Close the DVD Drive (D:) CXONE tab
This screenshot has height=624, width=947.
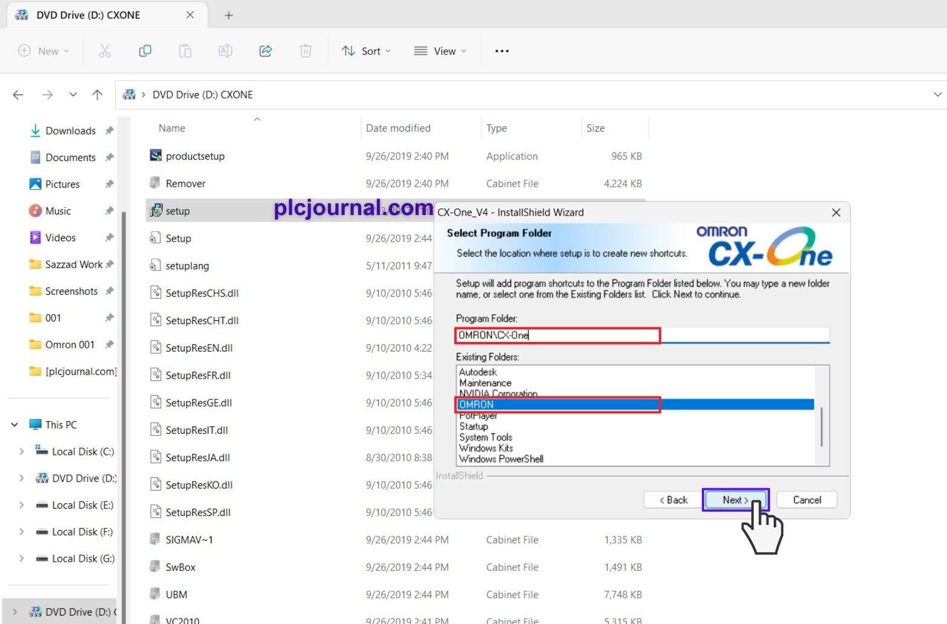pos(190,15)
